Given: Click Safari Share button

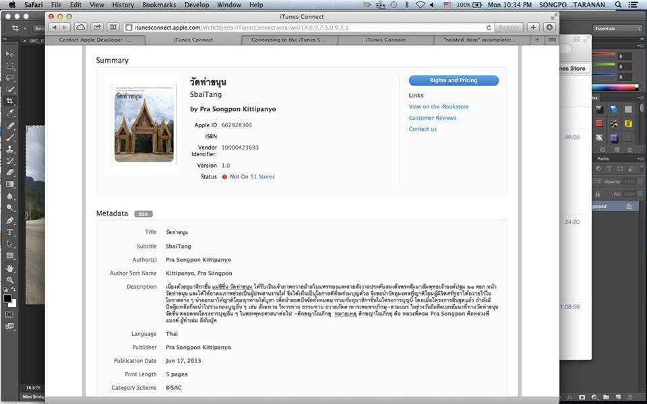Looking at the screenshot, I should point(97,28).
